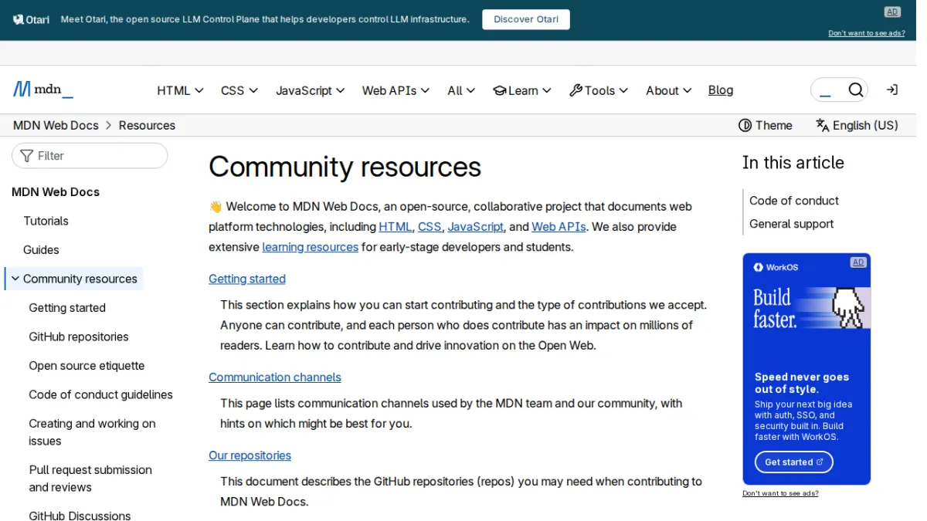927x521 pixels.
Task: Open the Learn menu in the header
Action: [522, 90]
